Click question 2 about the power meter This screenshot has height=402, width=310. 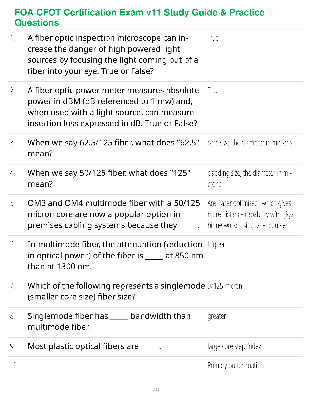pos(113,107)
